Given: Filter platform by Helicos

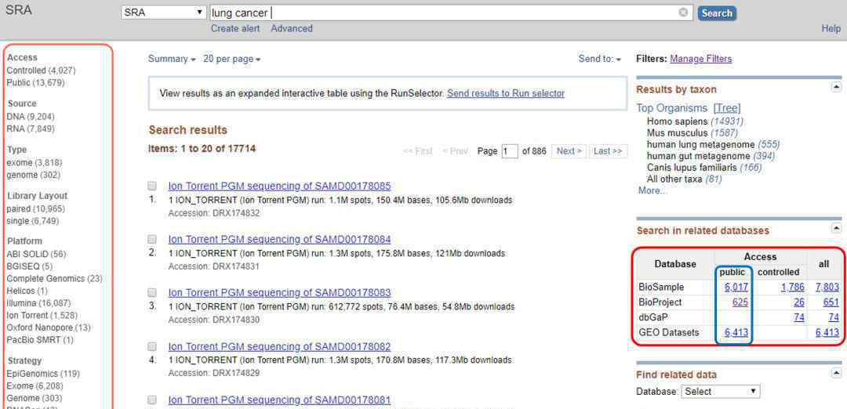Looking at the screenshot, I should (x=27, y=291).
